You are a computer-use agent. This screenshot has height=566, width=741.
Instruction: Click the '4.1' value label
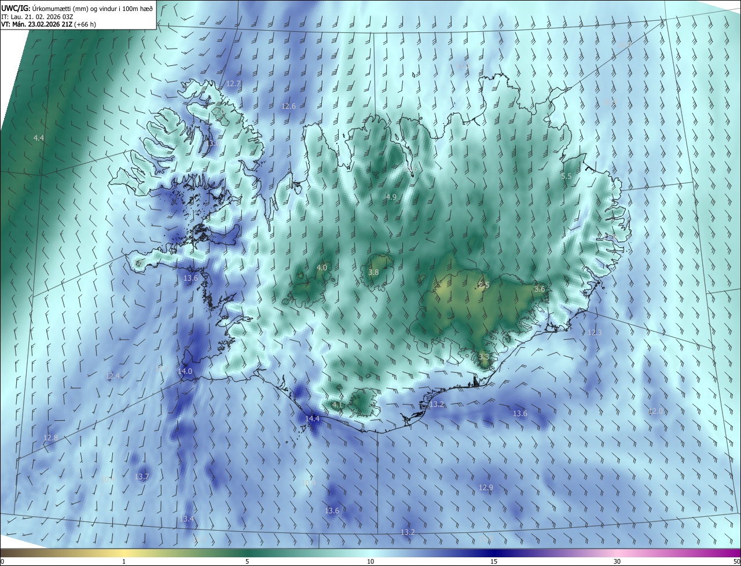coord(338,405)
